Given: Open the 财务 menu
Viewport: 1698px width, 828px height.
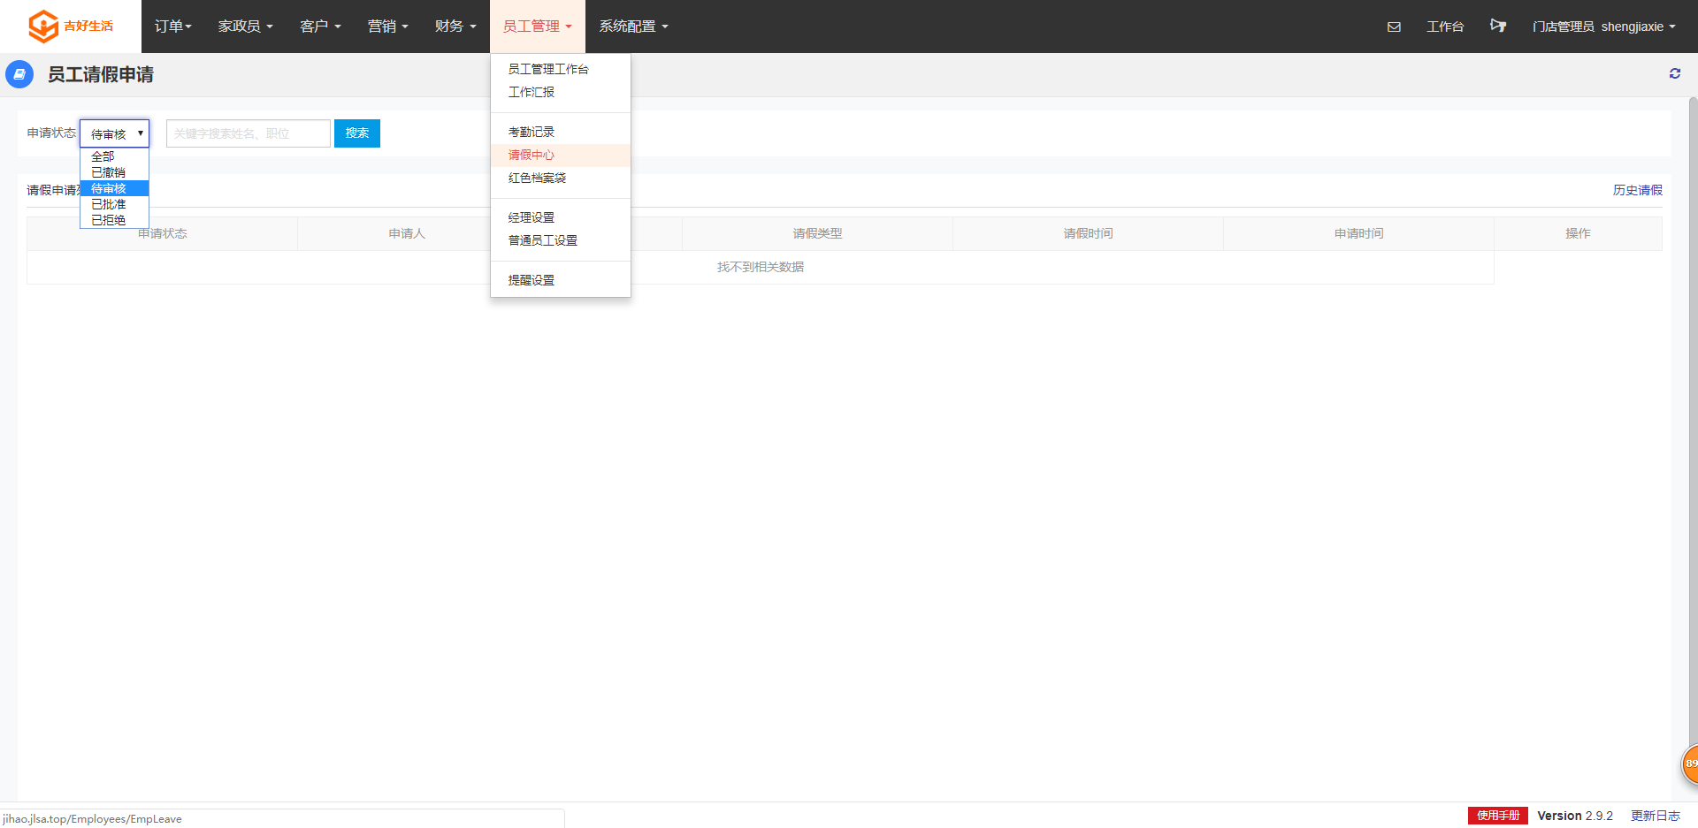Looking at the screenshot, I should click(455, 27).
